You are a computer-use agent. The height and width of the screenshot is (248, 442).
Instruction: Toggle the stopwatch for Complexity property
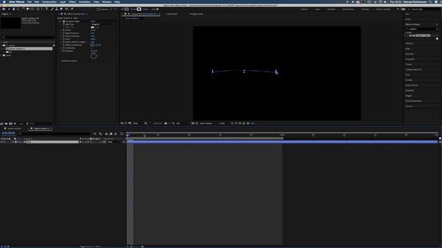tap(64, 48)
